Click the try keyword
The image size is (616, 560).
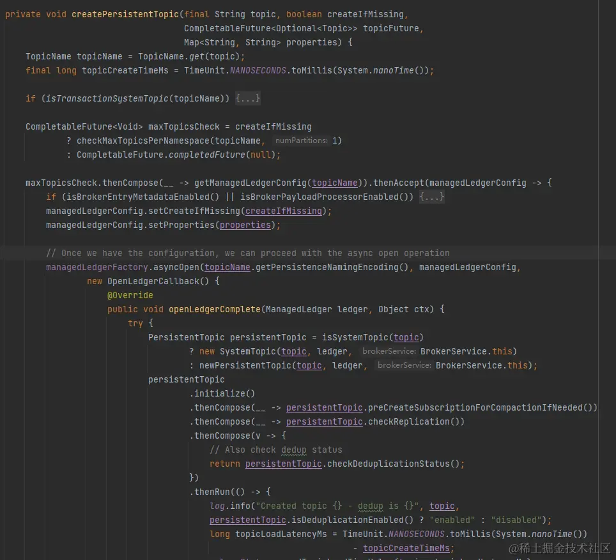[x=135, y=324]
